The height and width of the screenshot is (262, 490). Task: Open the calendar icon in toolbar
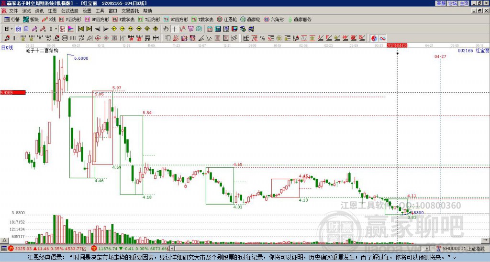(210, 29)
